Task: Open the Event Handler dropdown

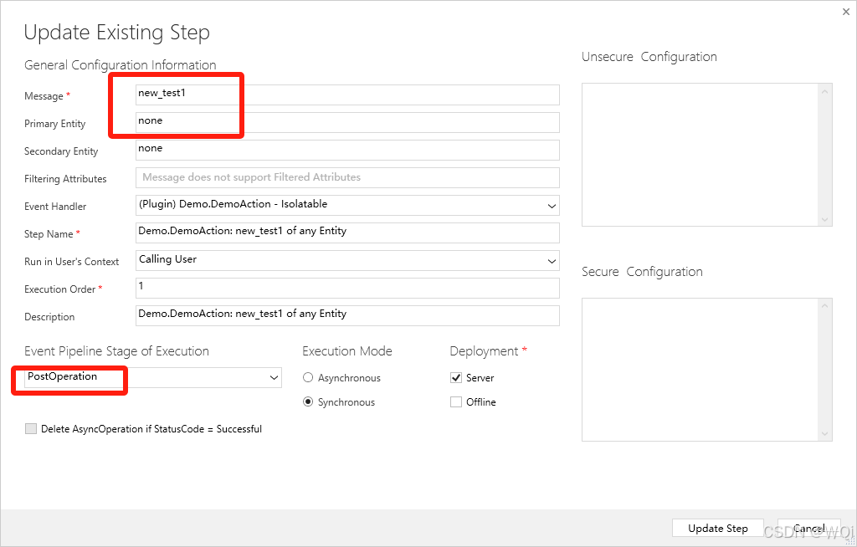Action: pyautogui.click(x=347, y=206)
